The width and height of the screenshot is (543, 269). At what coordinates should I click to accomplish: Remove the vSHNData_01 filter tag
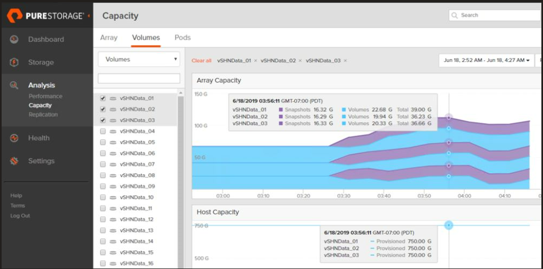point(255,60)
